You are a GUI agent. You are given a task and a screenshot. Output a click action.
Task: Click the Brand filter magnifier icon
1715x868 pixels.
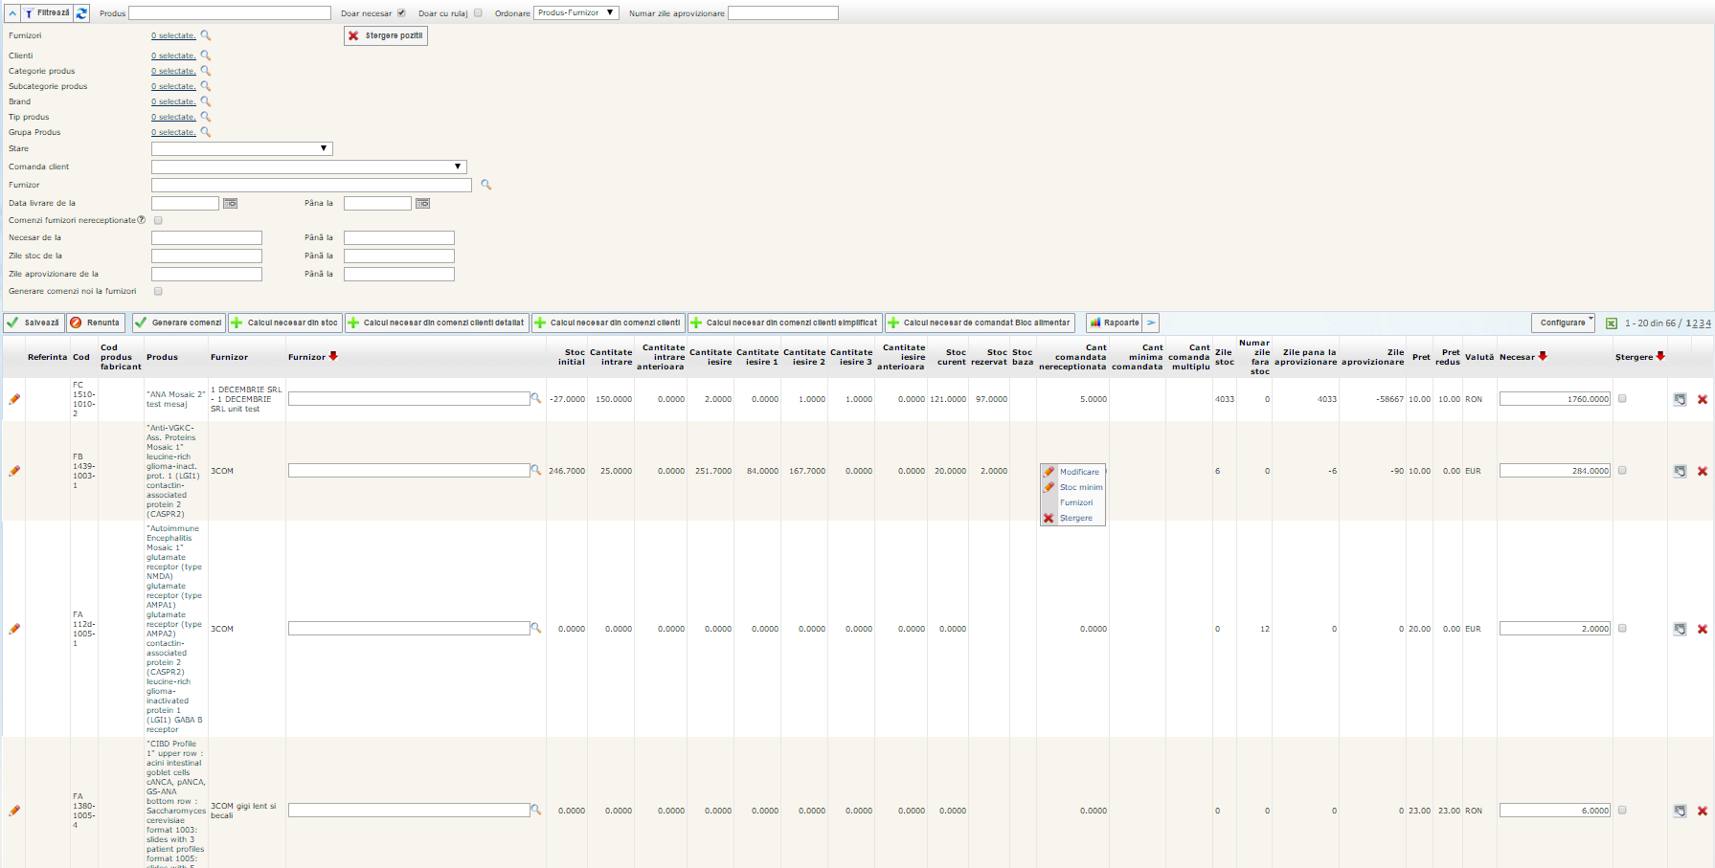[205, 101]
